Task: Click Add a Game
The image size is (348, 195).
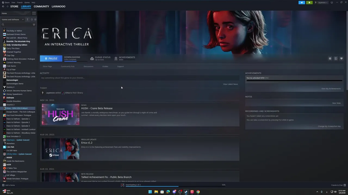Action: [x=8, y=185]
